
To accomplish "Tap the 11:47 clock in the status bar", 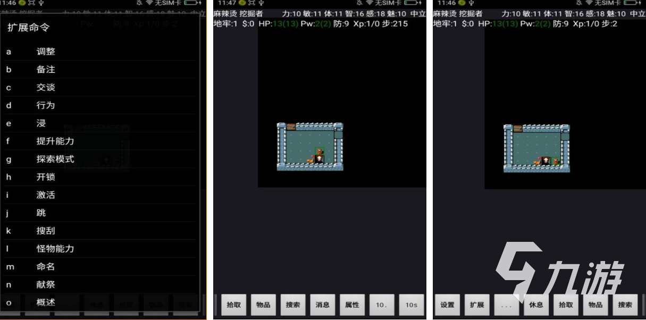I will (226, 3).
